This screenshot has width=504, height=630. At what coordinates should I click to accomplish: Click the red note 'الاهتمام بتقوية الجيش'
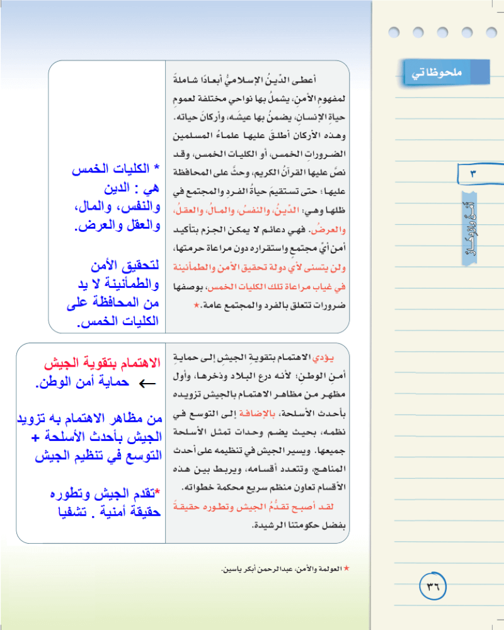(x=102, y=364)
